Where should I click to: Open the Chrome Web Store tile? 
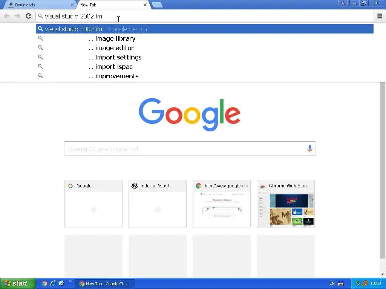pos(286,204)
